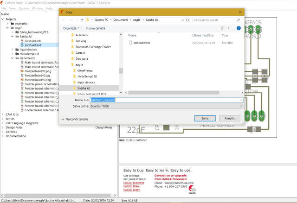Click Documenti in the breadcrumb path
This screenshot has width=297, height=203.
[121, 20]
